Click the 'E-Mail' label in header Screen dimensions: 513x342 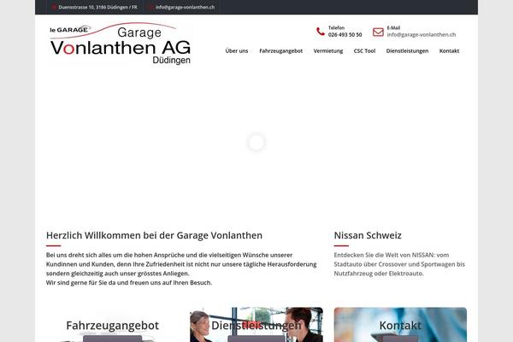coord(393,28)
